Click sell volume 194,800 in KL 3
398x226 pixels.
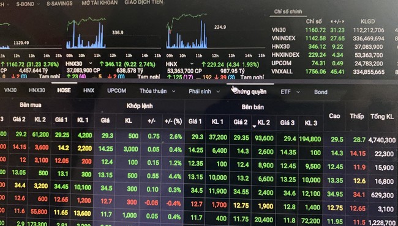(x=310, y=139)
